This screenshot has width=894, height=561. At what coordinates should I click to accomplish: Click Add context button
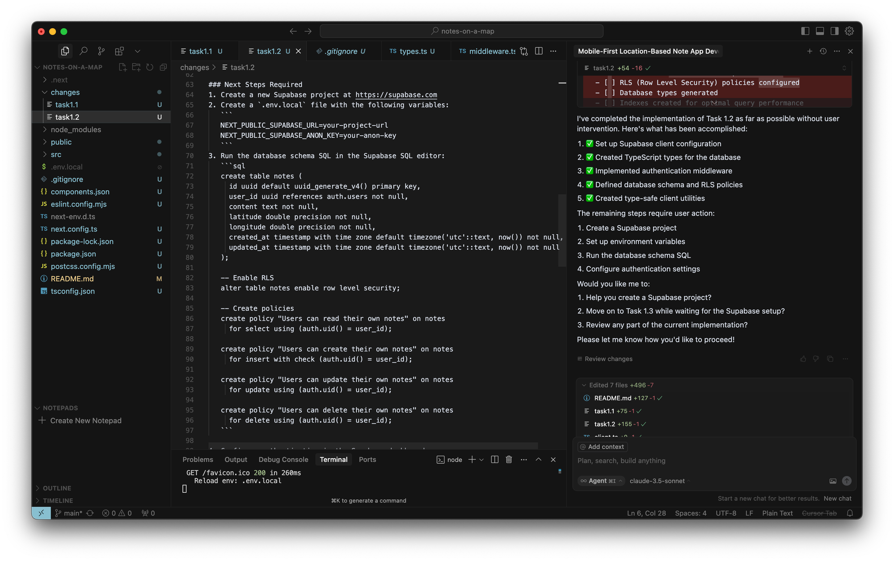pyautogui.click(x=602, y=447)
